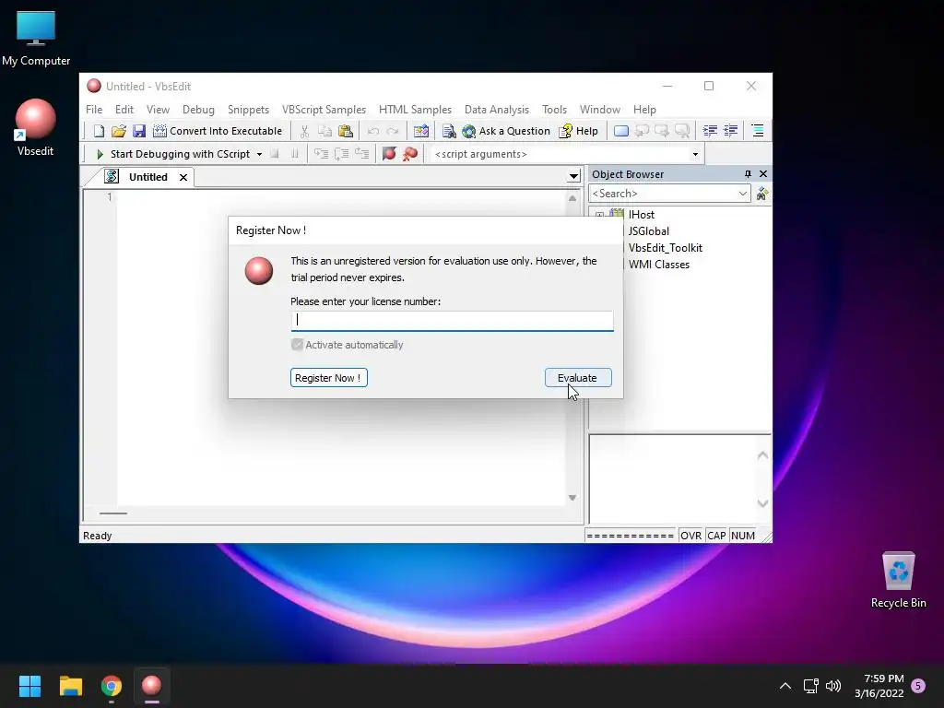
Task: Open the Start Debugging dropdown arrow
Action: [x=259, y=154]
